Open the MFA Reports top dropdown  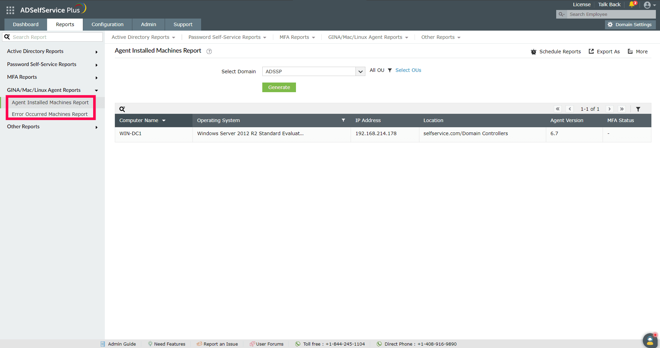point(297,37)
